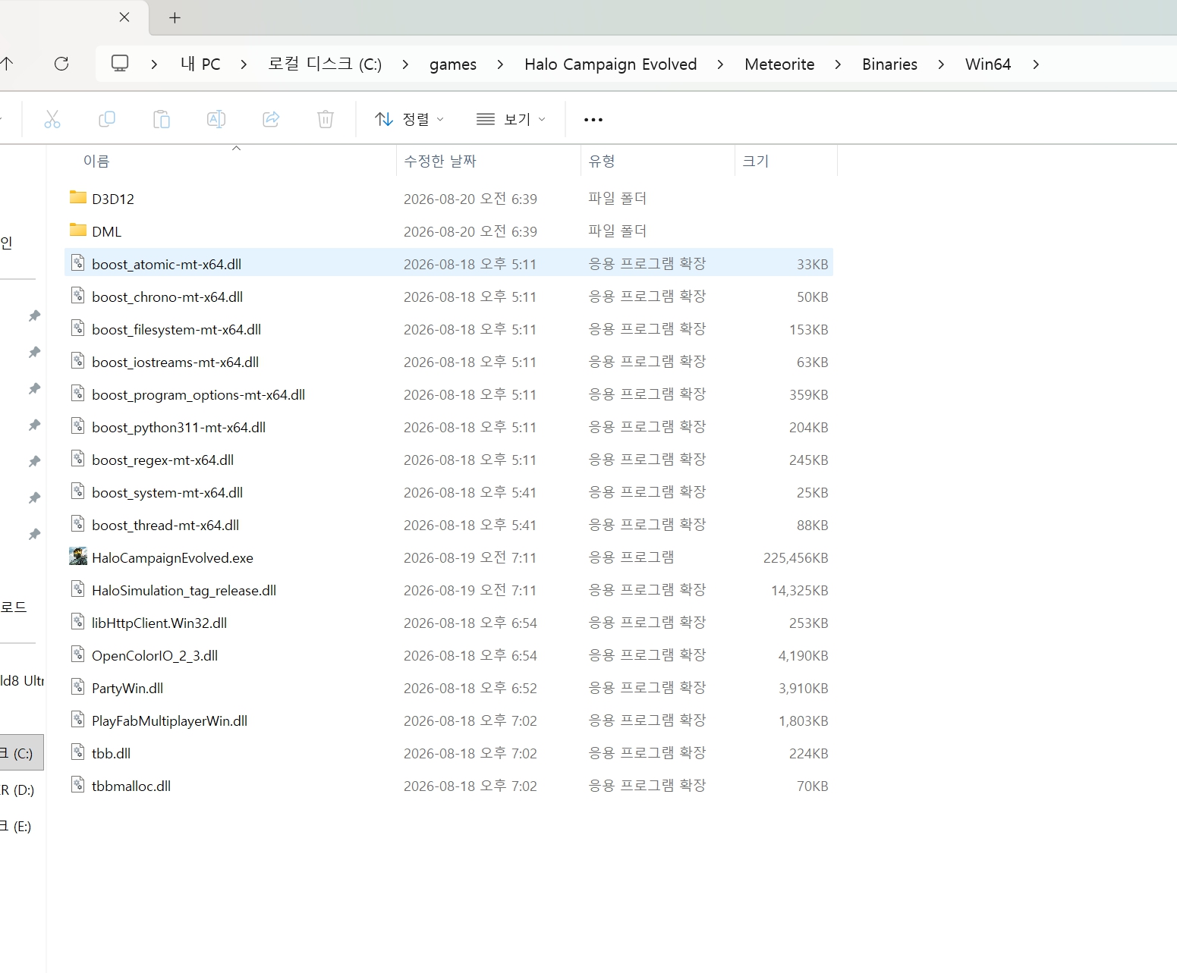Click the Paste clipboard icon
The height and width of the screenshot is (973, 1177).
point(162,119)
